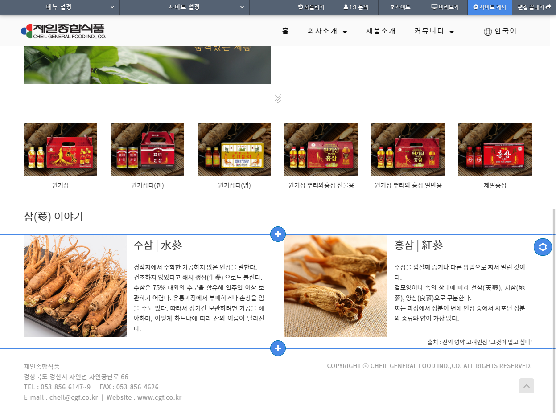
Task: Click the 미리보기 preview button
Action: (445, 7)
